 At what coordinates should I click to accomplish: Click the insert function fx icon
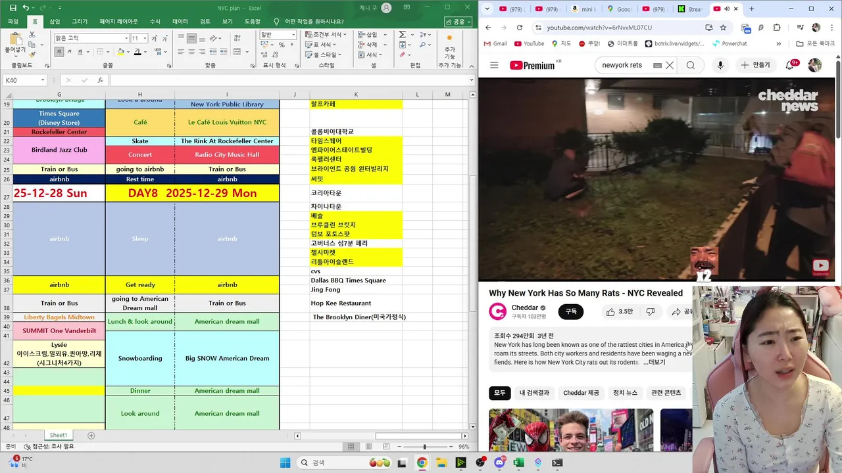(100, 80)
